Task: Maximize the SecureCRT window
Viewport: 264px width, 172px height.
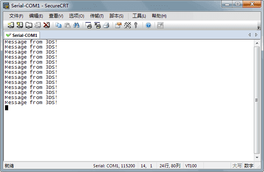Action: (238, 4)
